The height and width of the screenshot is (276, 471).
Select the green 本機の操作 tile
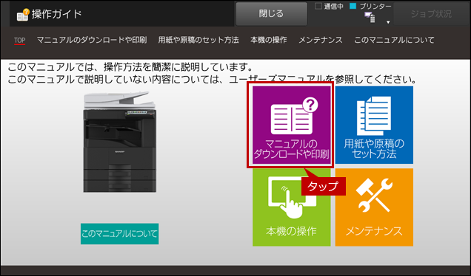[x=291, y=207]
